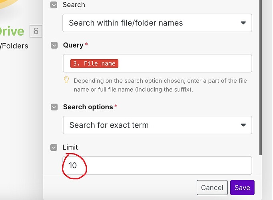
Task: Click the dialog's vertical scrollbar
Action: tap(261, 80)
